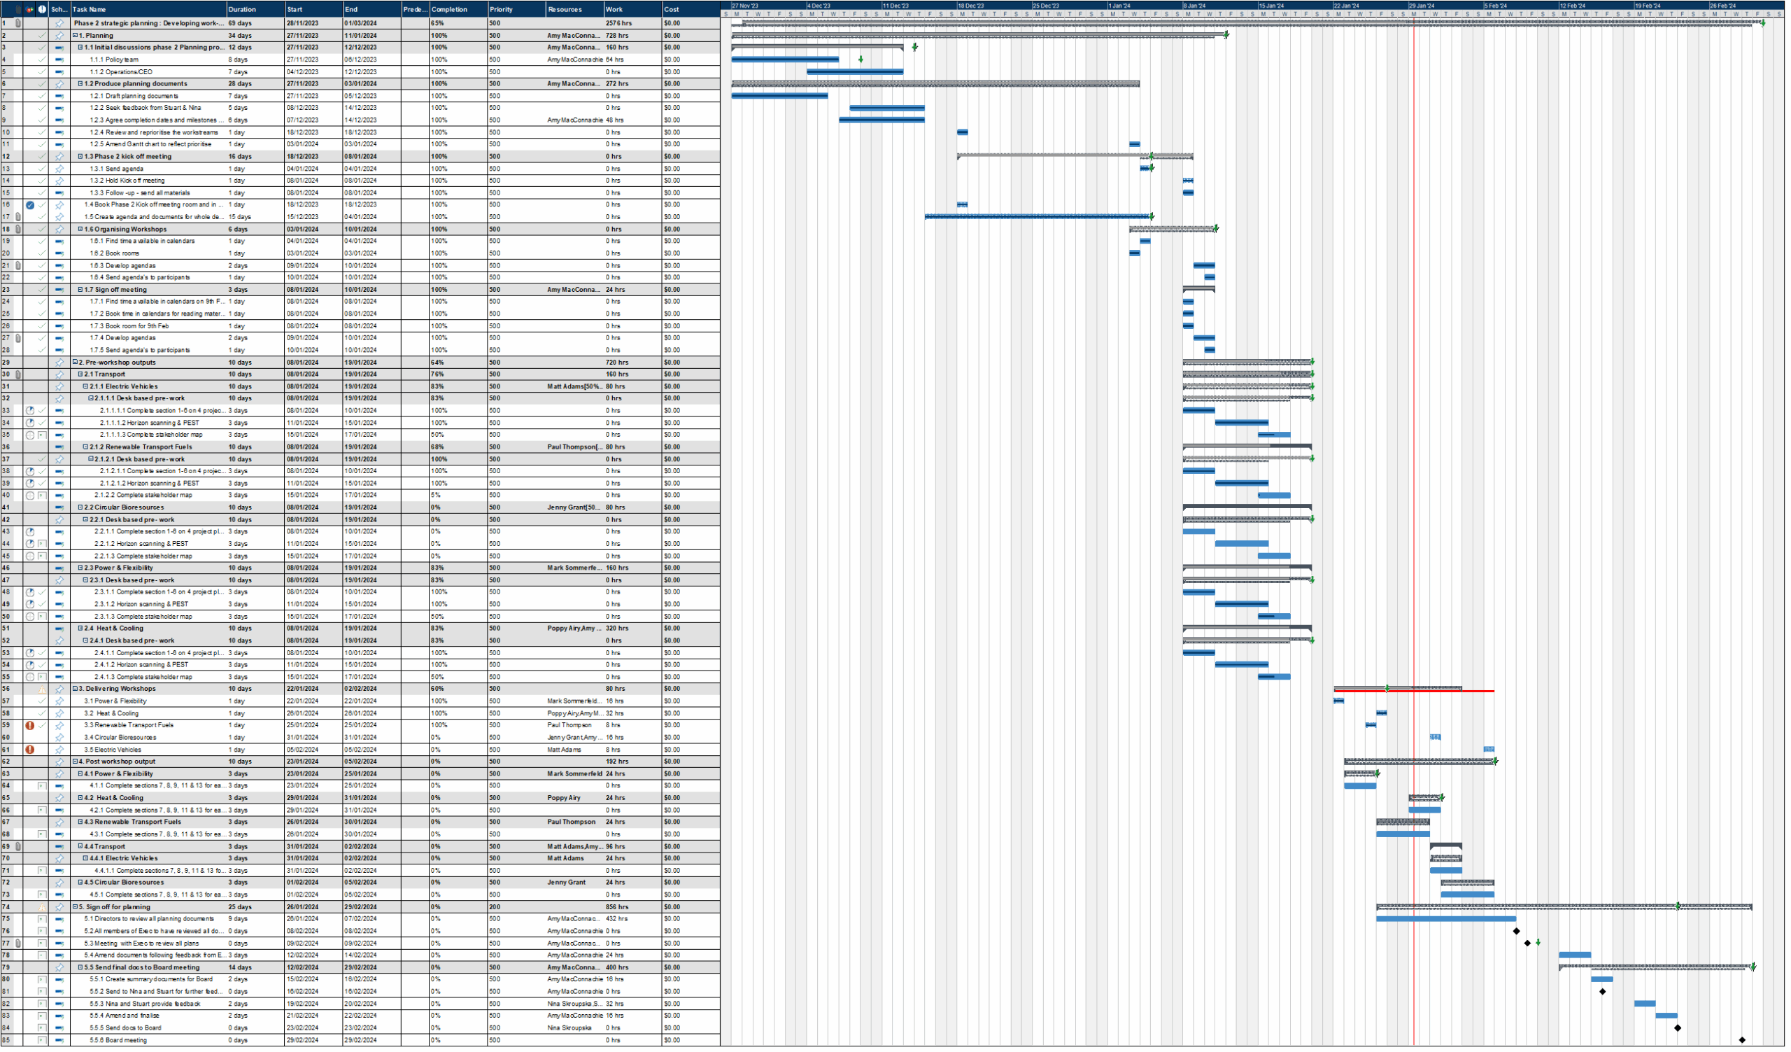
Task: Collapse the 5. Sign off for planning summary
Action: 76,907
